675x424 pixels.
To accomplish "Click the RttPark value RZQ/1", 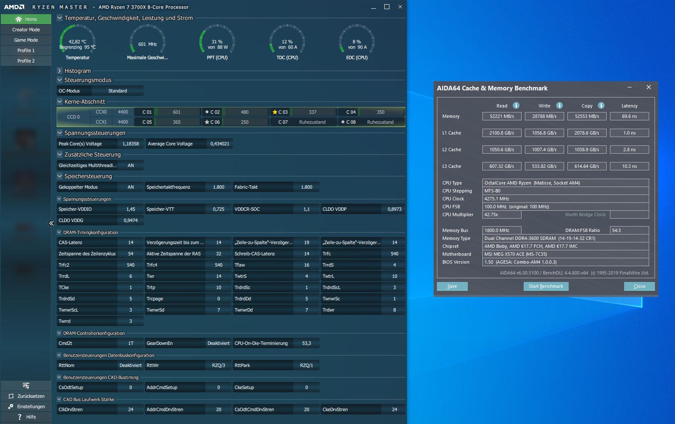I will coord(306,365).
